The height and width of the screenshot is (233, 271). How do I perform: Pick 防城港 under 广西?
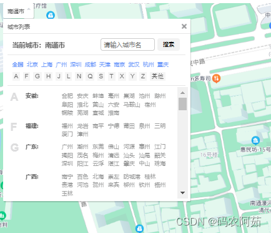click(132, 177)
